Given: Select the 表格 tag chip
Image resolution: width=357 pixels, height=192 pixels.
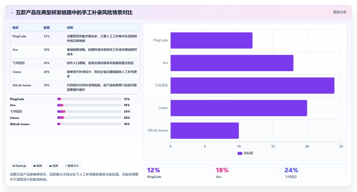Looking at the screenshot, I should (x=38, y=166).
